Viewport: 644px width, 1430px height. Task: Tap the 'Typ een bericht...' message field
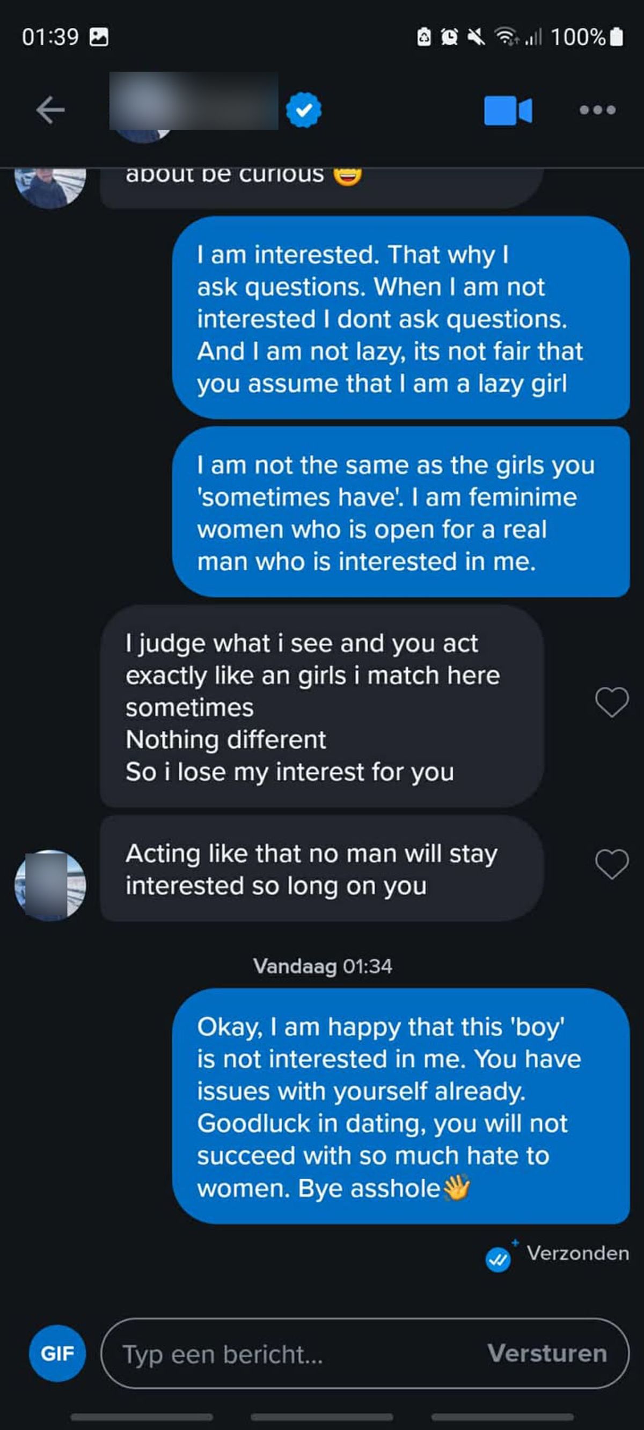tap(294, 1353)
